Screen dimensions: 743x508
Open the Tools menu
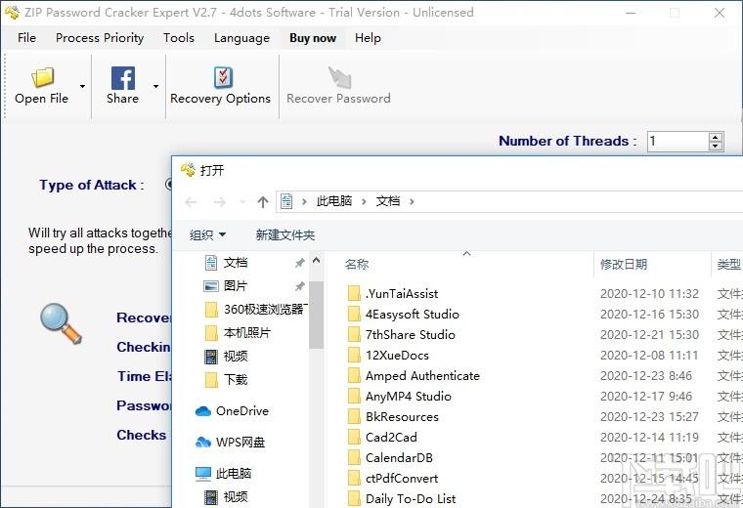click(179, 38)
